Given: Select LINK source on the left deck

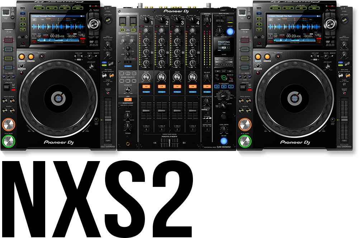Looking at the screenshot, I should [23, 14].
